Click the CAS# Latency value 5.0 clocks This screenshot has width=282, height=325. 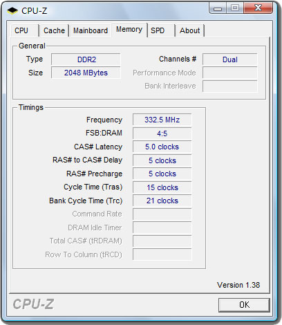162,147
